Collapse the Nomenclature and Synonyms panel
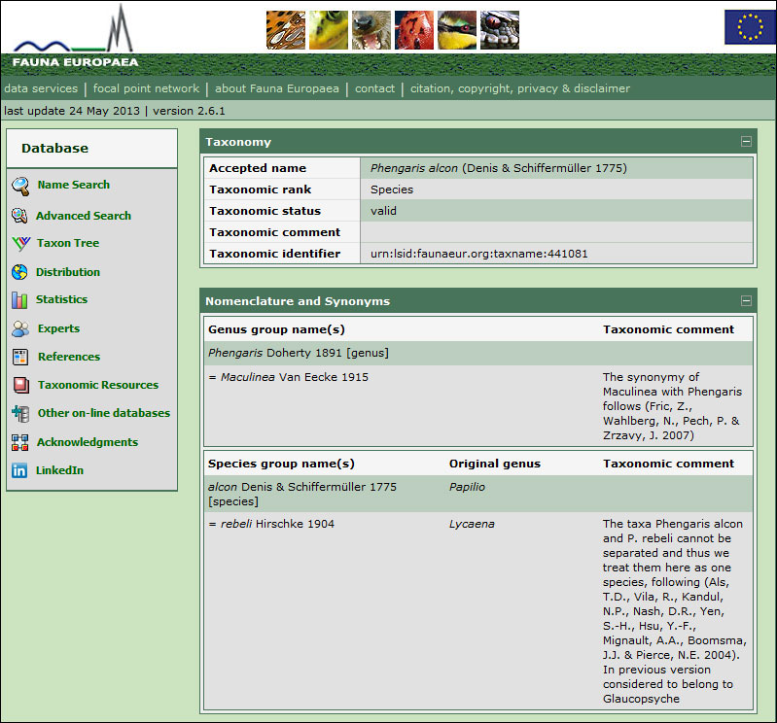Viewport: 777px width, 723px height. coord(746,301)
